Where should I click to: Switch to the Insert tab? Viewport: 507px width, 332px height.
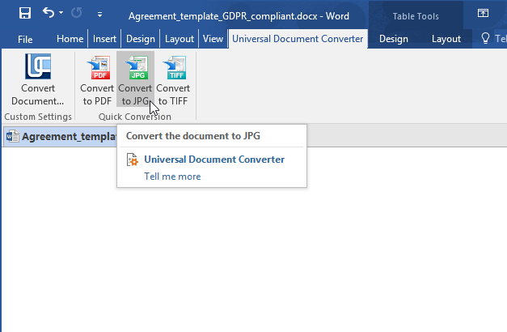coord(104,39)
